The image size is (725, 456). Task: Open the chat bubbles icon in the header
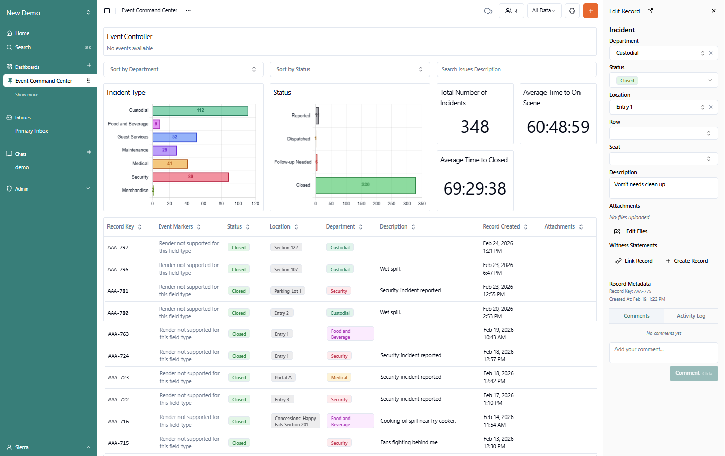[488, 11]
